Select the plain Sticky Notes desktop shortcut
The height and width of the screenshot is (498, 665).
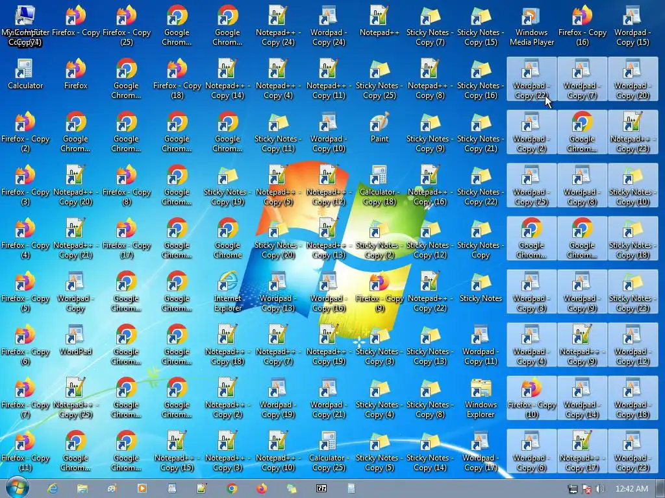(x=481, y=287)
